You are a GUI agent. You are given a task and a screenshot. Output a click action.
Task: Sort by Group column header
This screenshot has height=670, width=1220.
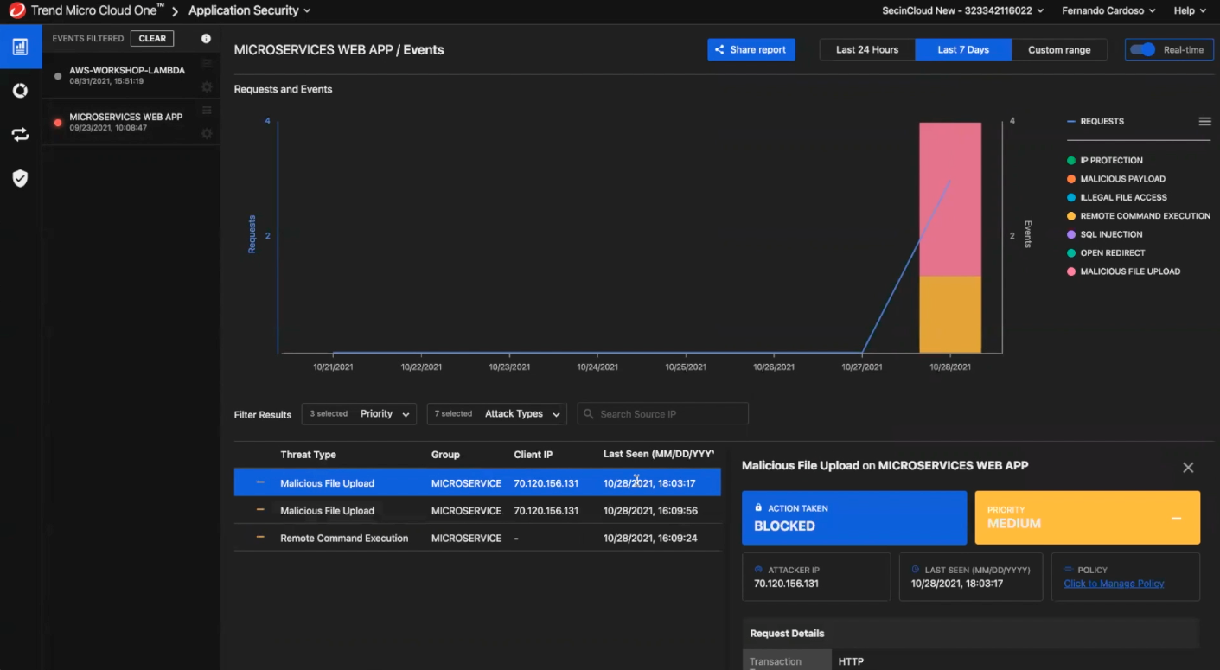pos(445,455)
